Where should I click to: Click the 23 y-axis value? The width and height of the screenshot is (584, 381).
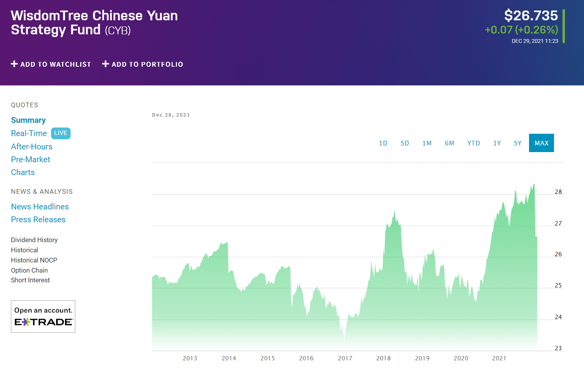point(558,348)
